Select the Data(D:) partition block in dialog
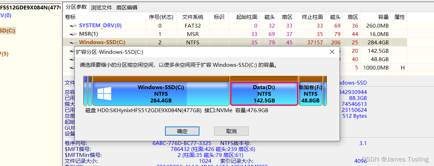 [x=264, y=91]
